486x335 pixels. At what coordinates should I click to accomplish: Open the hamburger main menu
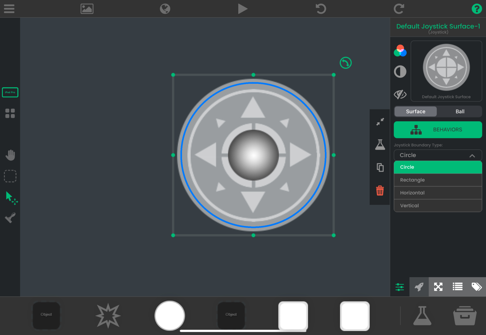pos(9,9)
